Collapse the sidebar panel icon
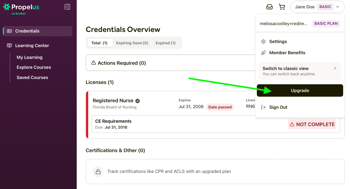The height and width of the screenshot is (189, 350). tap(67, 7)
